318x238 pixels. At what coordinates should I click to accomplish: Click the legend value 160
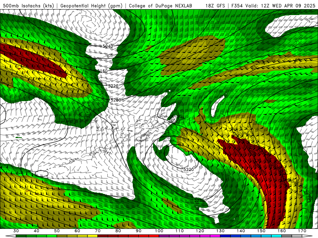282,231
